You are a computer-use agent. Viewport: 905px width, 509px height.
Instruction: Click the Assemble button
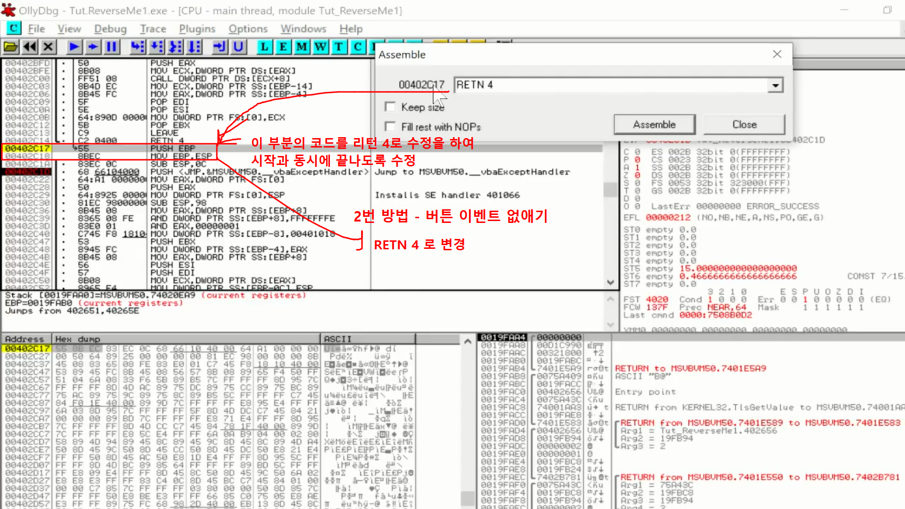[654, 124]
